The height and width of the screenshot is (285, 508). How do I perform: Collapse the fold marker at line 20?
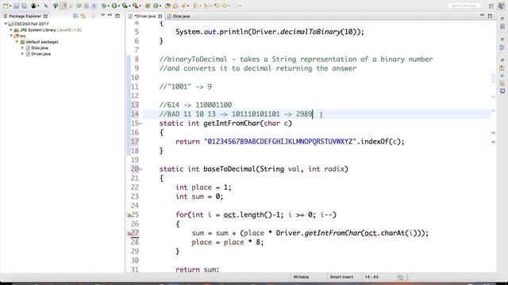[x=141, y=169]
